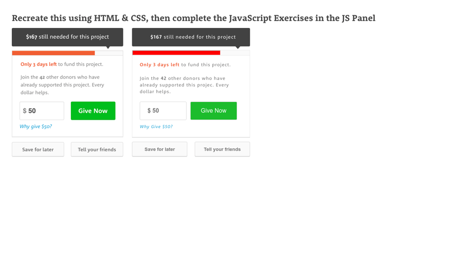Click the right tooltip's downward arrow pointer

coord(238,48)
